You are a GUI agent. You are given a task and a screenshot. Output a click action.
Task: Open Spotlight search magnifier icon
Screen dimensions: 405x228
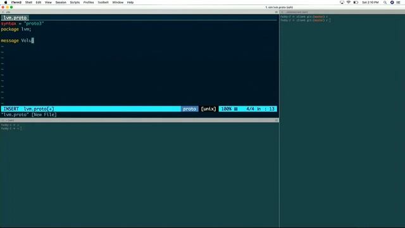[385, 3]
